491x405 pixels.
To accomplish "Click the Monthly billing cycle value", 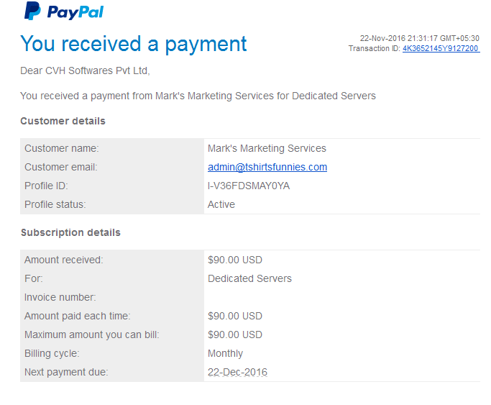I will [225, 353].
